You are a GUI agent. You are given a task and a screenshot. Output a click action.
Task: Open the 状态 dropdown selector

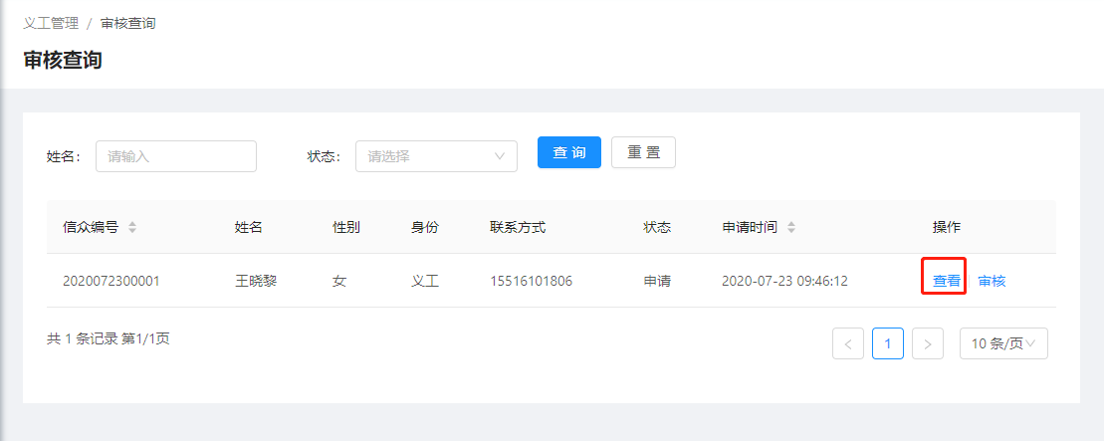[x=437, y=156]
